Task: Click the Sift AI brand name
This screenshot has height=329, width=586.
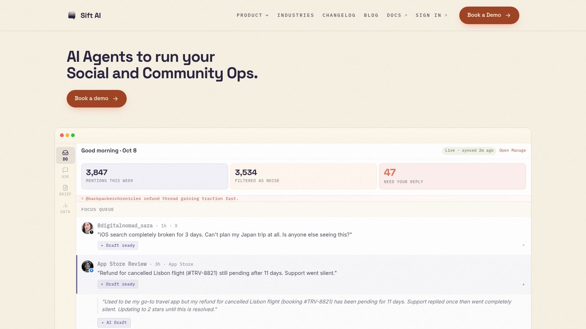Action: click(90, 15)
